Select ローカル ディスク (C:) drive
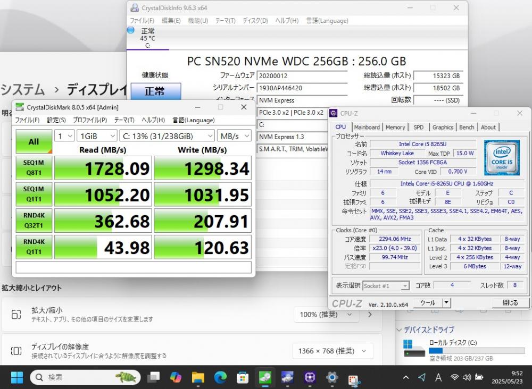532x389 pixels. (x=464, y=350)
